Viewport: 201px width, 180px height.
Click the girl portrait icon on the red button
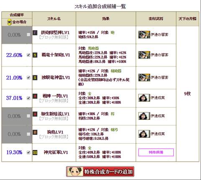75,172
